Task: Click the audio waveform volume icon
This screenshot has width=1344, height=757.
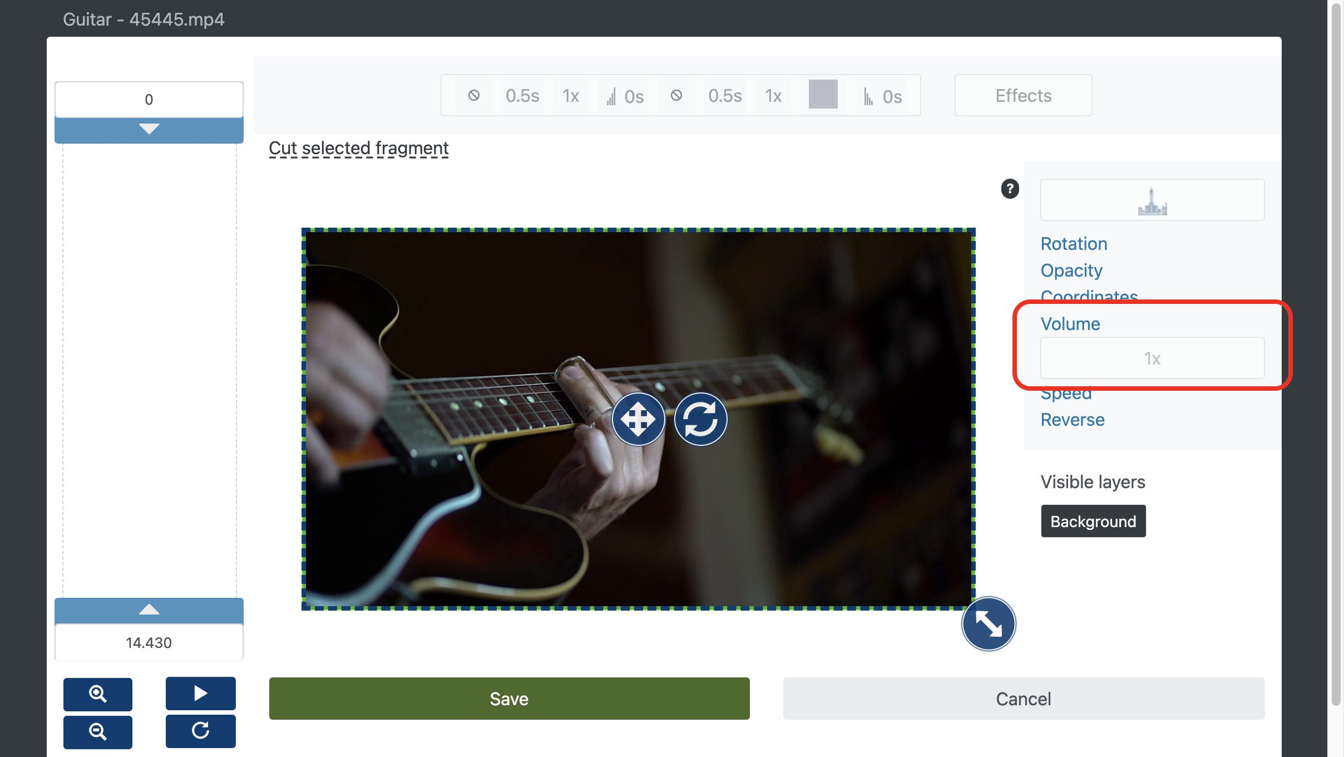Action: point(609,95)
